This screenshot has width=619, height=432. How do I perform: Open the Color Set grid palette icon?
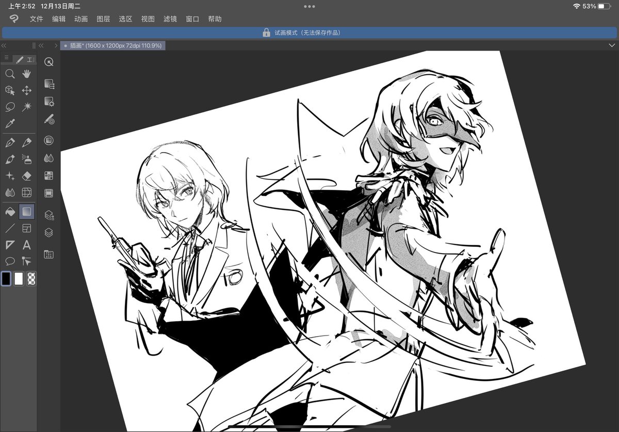point(49,175)
